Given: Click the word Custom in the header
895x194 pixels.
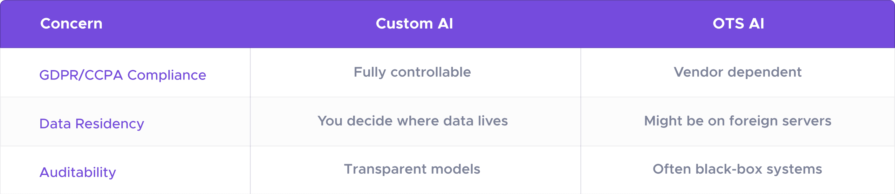Looking at the screenshot, I should [404, 23].
